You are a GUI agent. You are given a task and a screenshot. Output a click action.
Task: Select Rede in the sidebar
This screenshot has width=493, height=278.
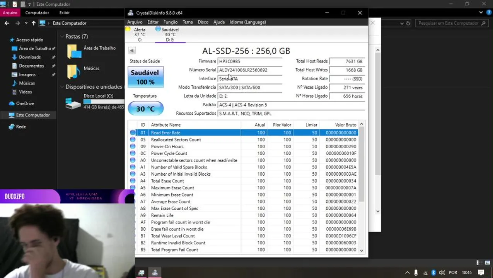(21, 127)
